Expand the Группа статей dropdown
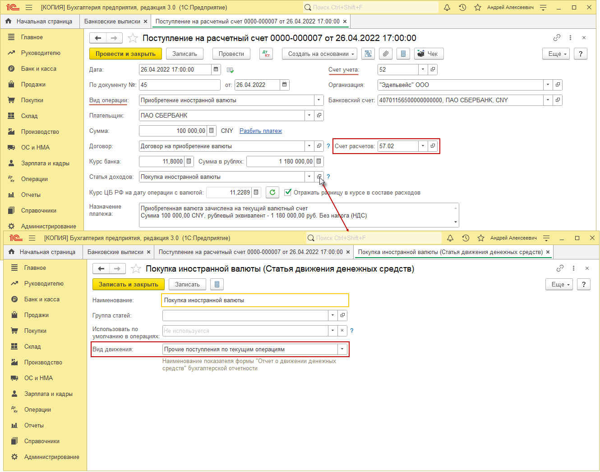 tap(332, 315)
